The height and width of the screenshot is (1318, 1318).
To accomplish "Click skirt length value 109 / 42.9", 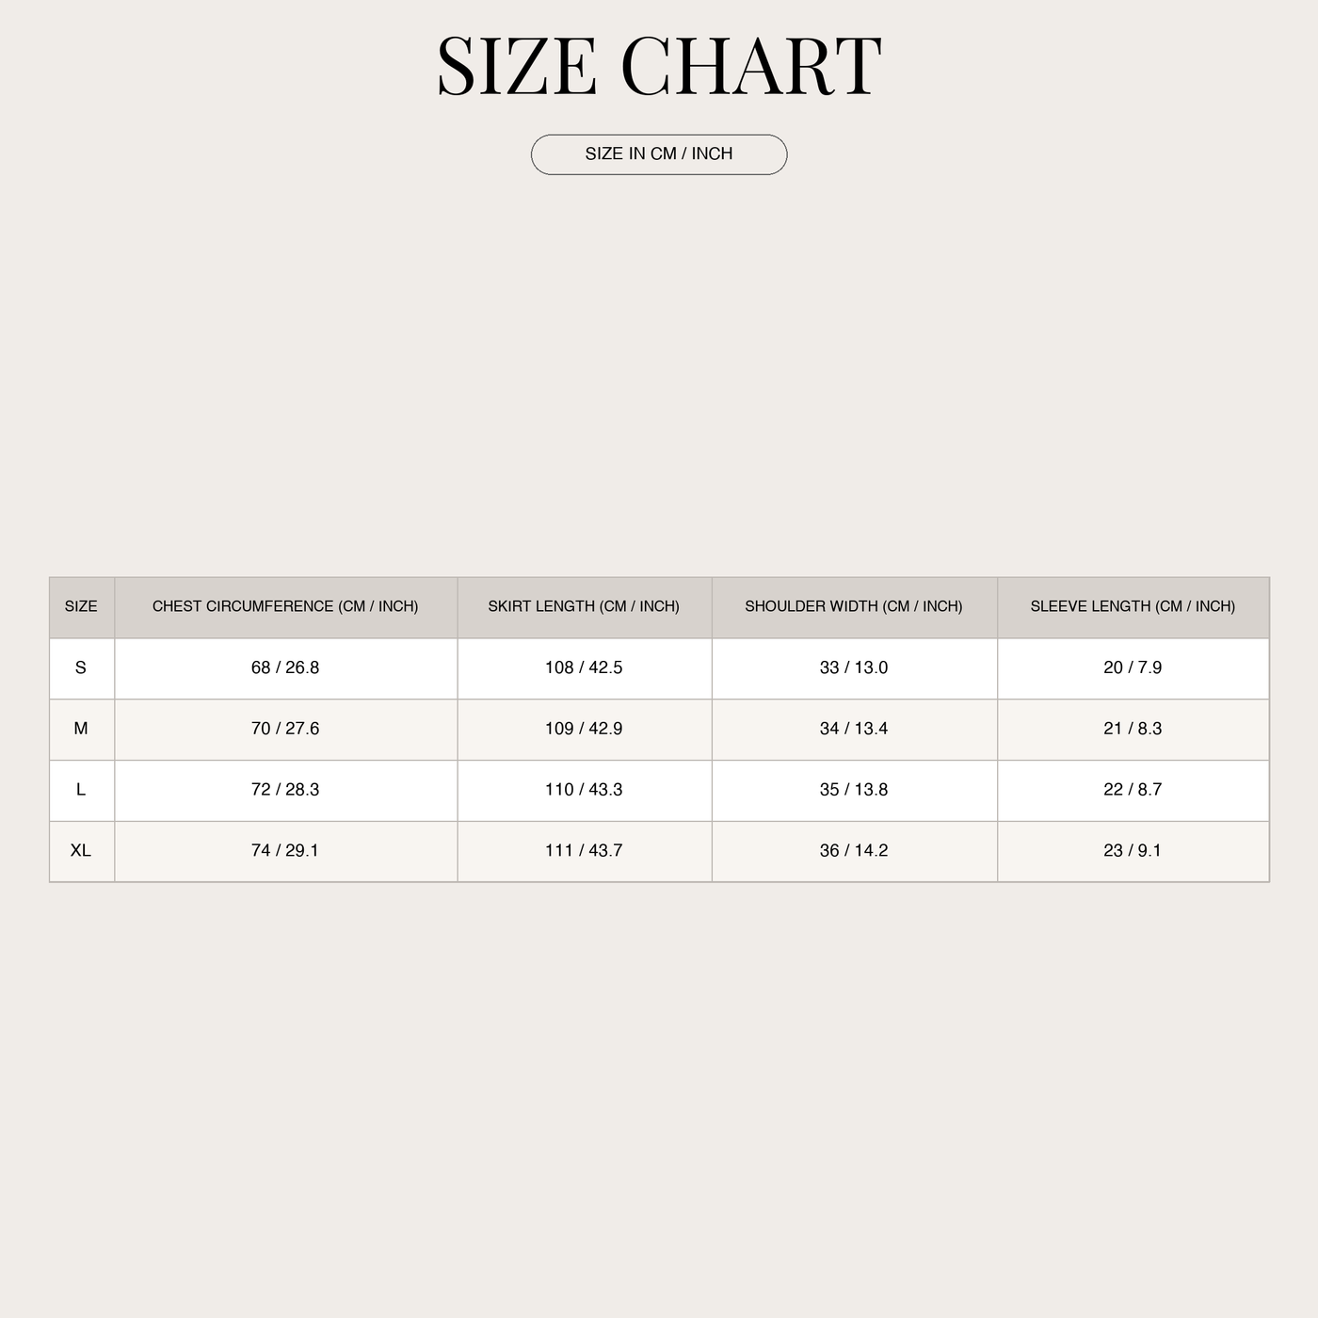I will (x=584, y=729).
